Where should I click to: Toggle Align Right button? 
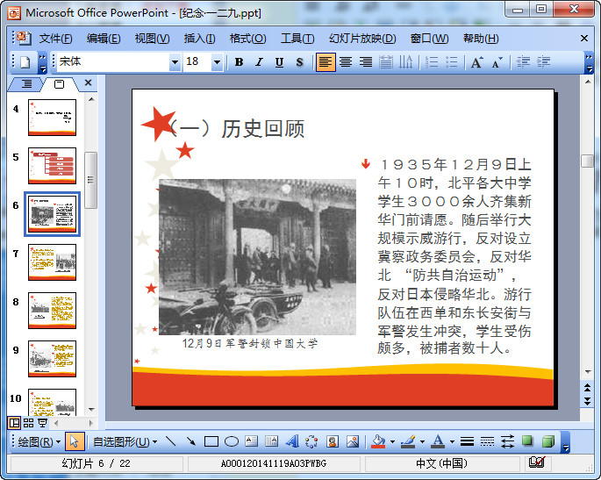pyautogui.click(x=366, y=61)
